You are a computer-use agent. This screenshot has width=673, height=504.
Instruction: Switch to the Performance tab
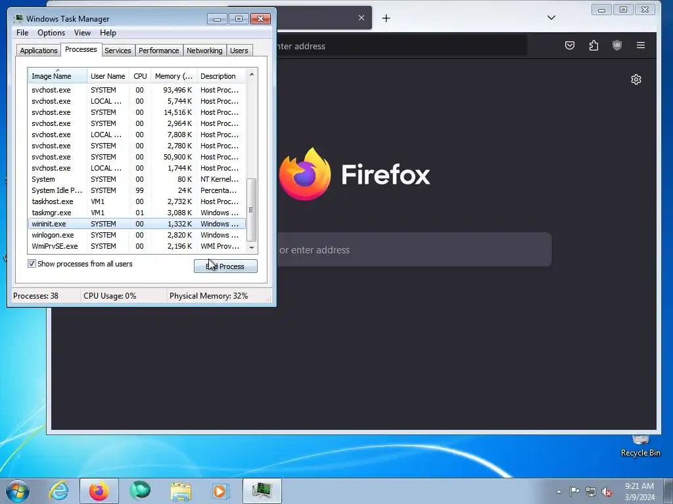tap(159, 51)
